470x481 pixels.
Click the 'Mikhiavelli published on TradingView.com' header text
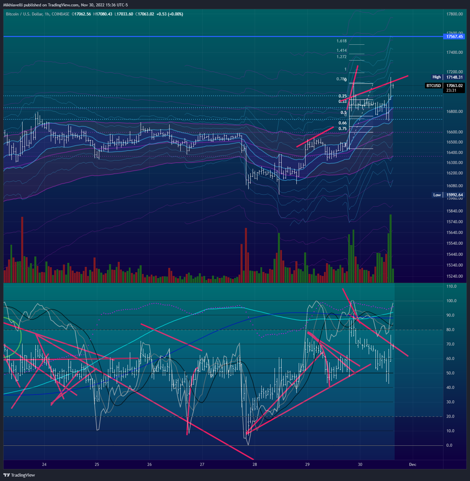tap(41, 5)
